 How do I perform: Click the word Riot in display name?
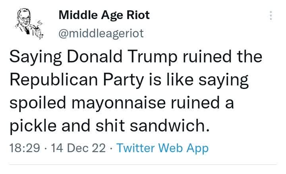pyautogui.click(x=138, y=15)
